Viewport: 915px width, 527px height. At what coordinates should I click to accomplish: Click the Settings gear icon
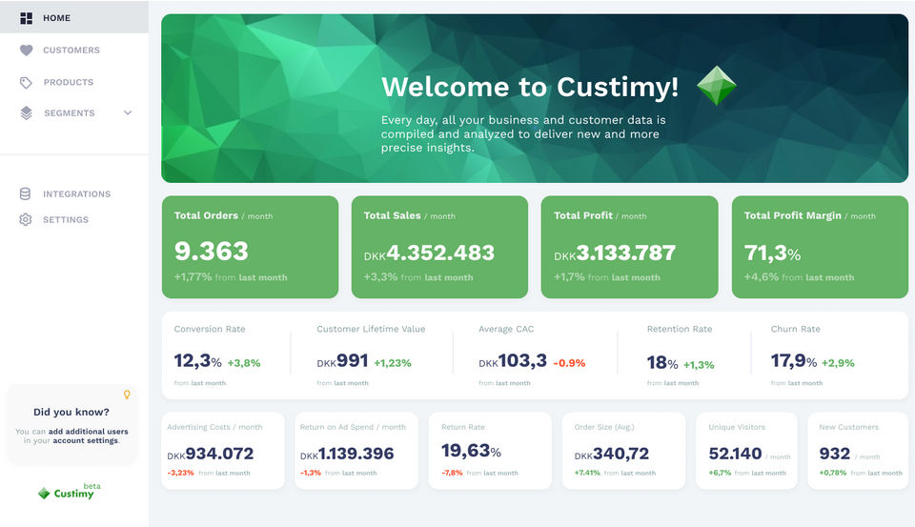[25, 219]
